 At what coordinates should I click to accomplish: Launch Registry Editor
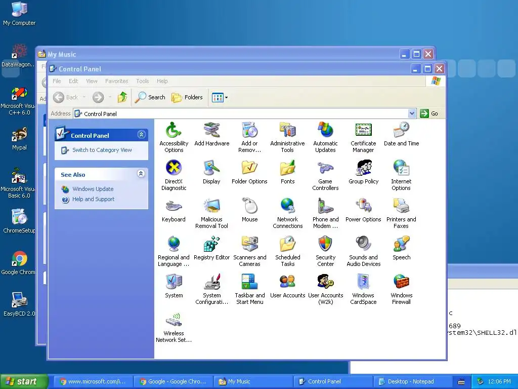212,248
